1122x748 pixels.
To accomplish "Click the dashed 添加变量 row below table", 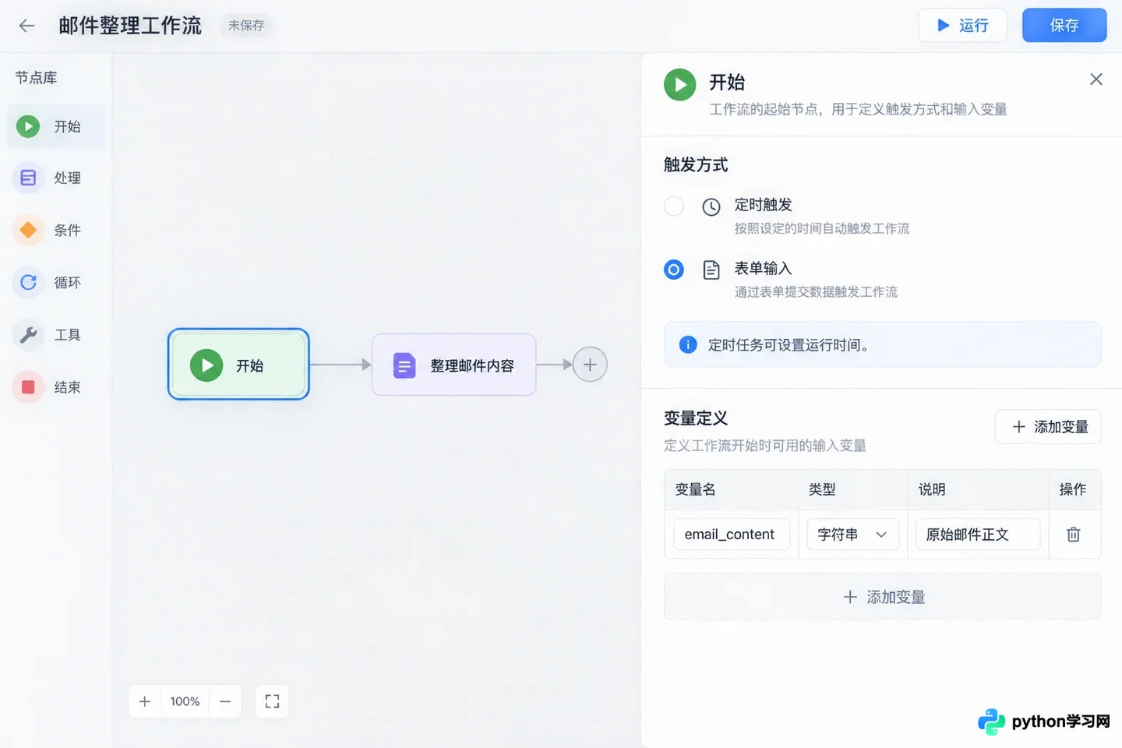I will 882,597.
